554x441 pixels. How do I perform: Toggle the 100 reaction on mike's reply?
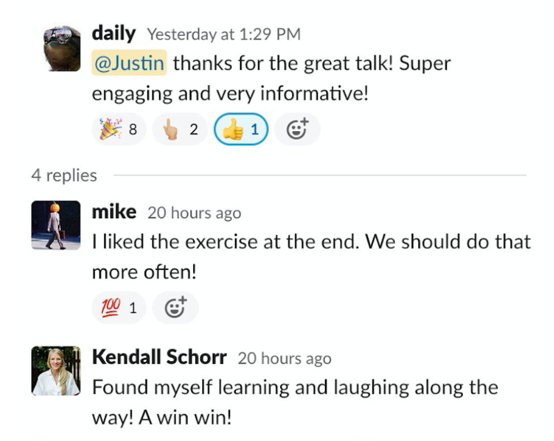tap(118, 308)
